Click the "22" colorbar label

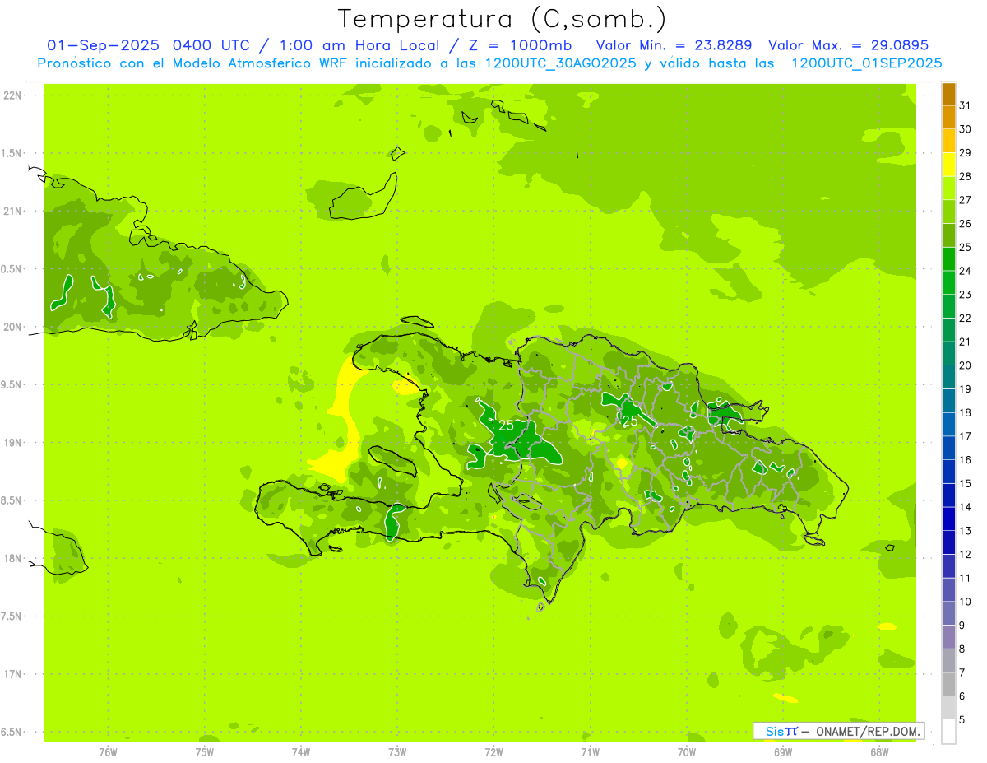coord(965,318)
